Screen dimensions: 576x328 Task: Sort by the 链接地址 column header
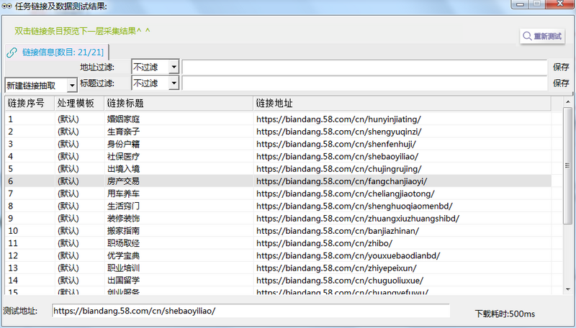402,104
